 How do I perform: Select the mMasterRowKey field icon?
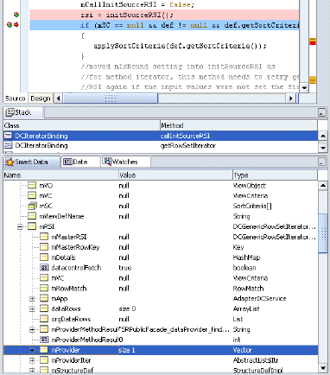coord(44,247)
